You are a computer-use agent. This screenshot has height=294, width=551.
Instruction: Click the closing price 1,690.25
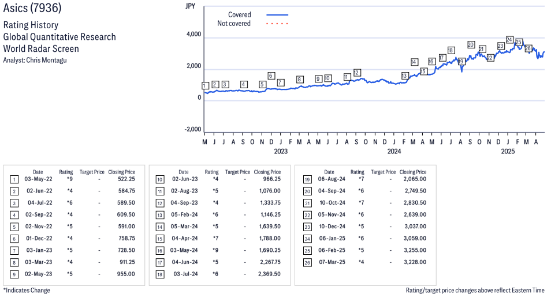coord(270,250)
